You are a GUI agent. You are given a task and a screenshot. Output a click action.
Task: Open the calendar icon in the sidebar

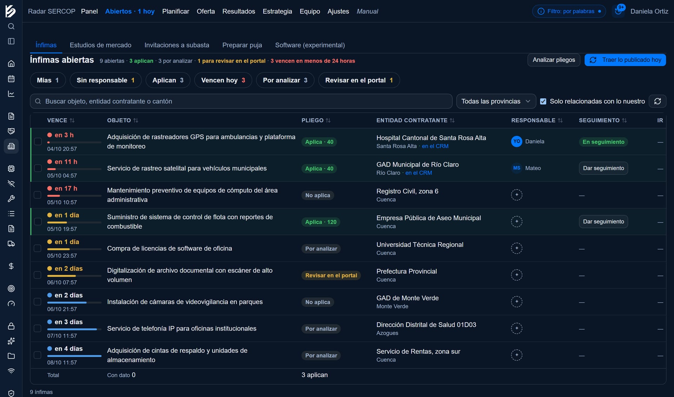11,79
